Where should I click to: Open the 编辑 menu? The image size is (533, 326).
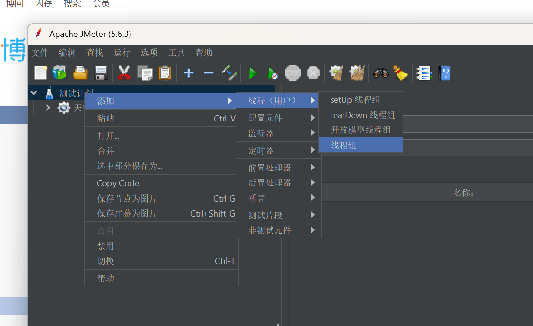67,53
